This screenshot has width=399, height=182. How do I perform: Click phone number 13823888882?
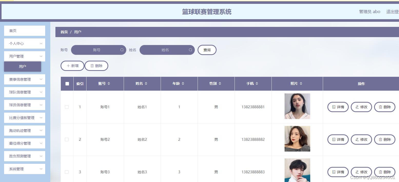(253, 140)
